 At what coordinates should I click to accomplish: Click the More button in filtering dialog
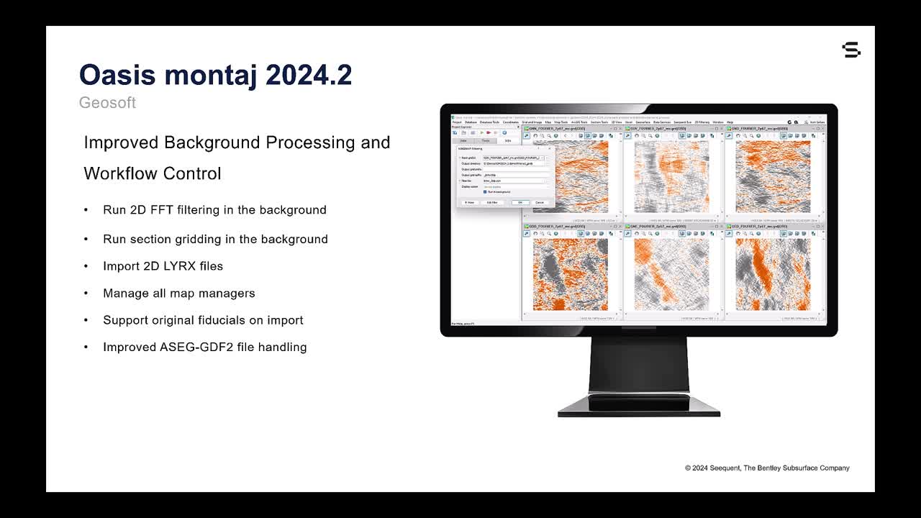469,202
